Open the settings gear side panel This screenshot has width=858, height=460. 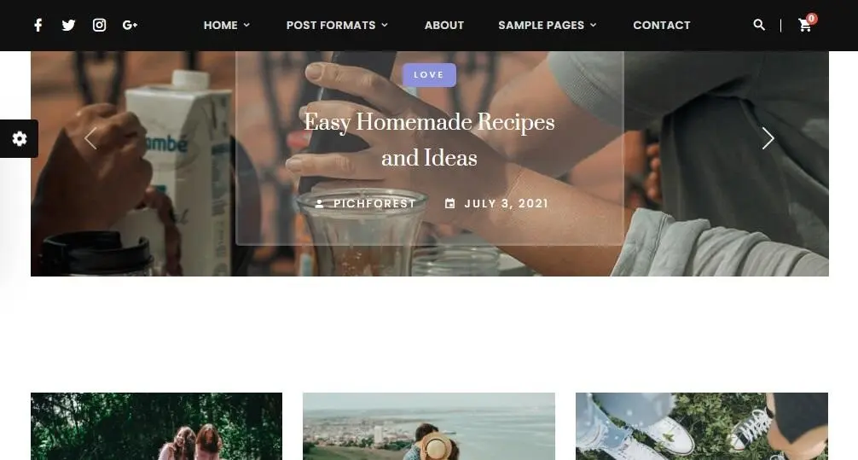coord(19,138)
